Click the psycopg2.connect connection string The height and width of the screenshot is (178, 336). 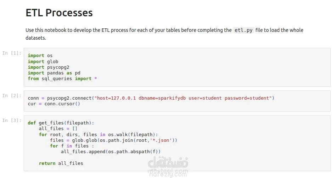click(183, 98)
